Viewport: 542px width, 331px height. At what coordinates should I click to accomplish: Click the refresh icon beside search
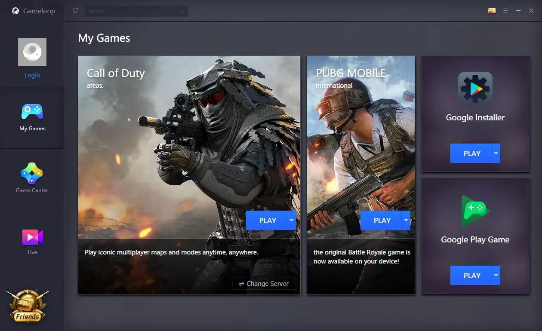click(x=75, y=11)
